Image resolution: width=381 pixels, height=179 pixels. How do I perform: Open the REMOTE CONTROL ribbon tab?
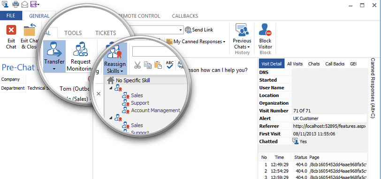point(139,16)
